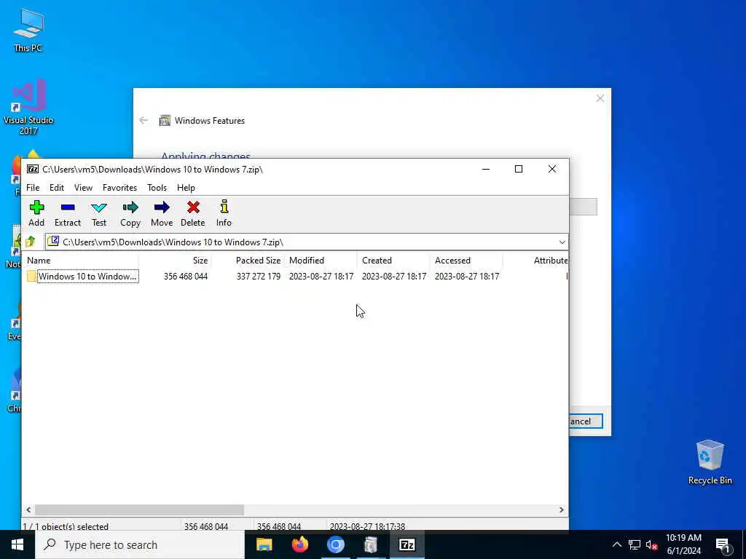The image size is (746, 559).
Task: Sort by the Name column header
Action: tap(81, 261)
